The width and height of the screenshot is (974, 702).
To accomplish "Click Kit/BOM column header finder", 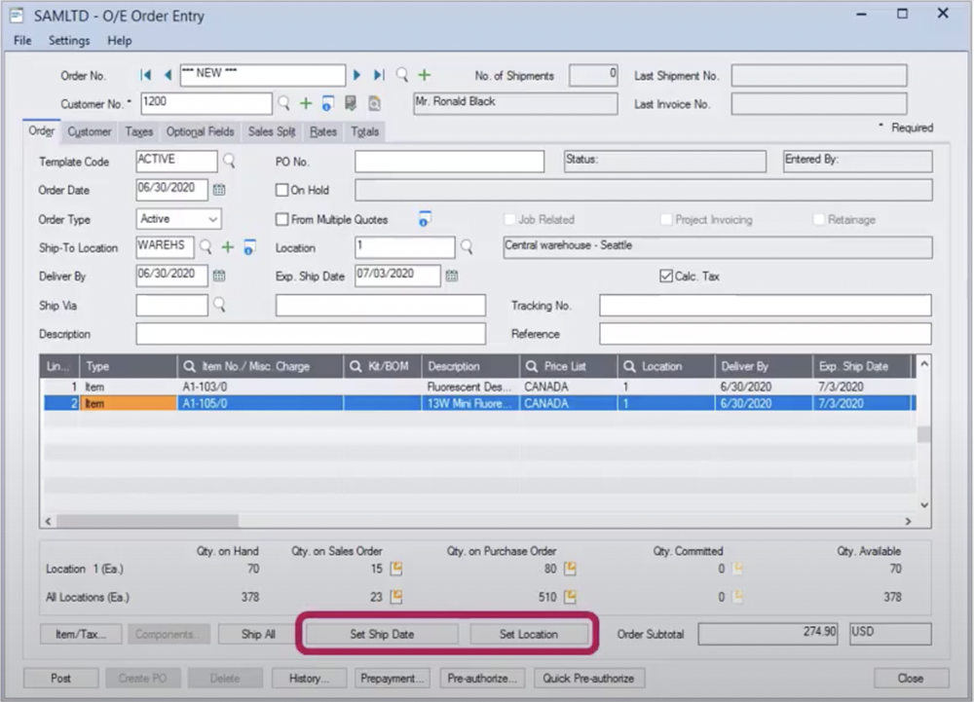I will coord(356,366).
